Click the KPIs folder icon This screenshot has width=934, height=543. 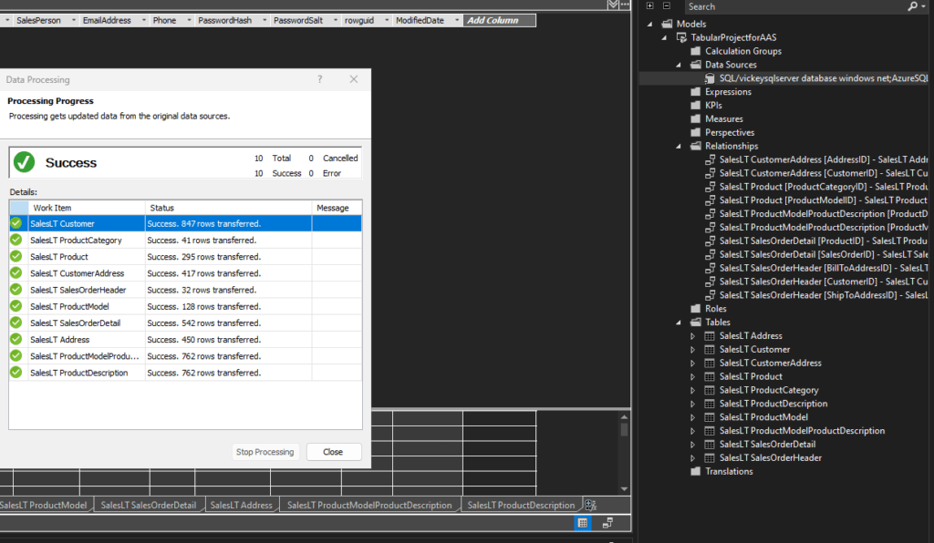pyautogui.click(x=695, y=106)
